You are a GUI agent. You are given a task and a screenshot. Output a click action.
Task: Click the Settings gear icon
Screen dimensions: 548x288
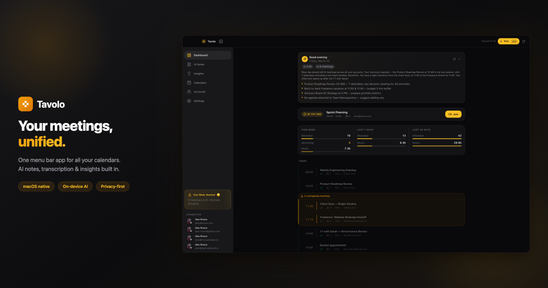(x=189, y=101)
